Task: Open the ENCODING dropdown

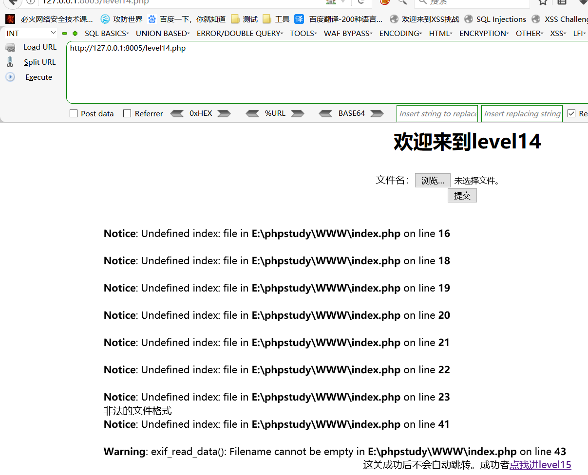Action: click(x=400, y=33)
